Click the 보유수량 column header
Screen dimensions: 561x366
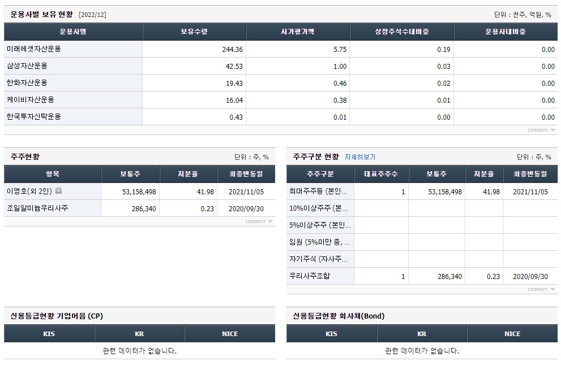coord(194,32)
